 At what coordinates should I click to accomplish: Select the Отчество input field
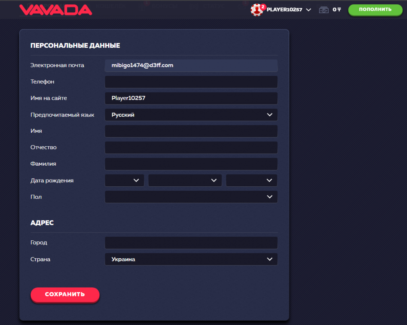[x=191, y=147]
